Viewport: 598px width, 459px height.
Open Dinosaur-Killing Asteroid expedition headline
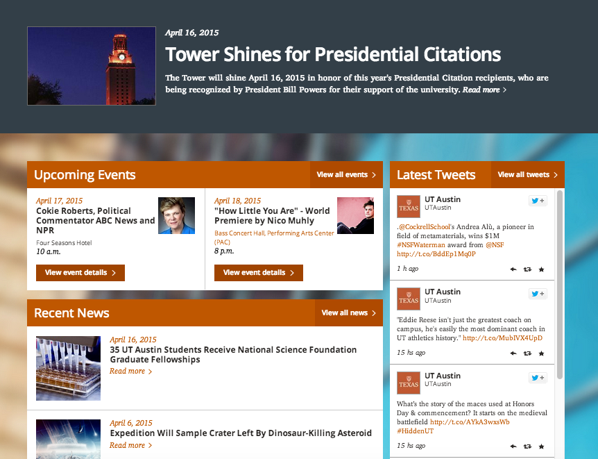click(x=241, y=433)
